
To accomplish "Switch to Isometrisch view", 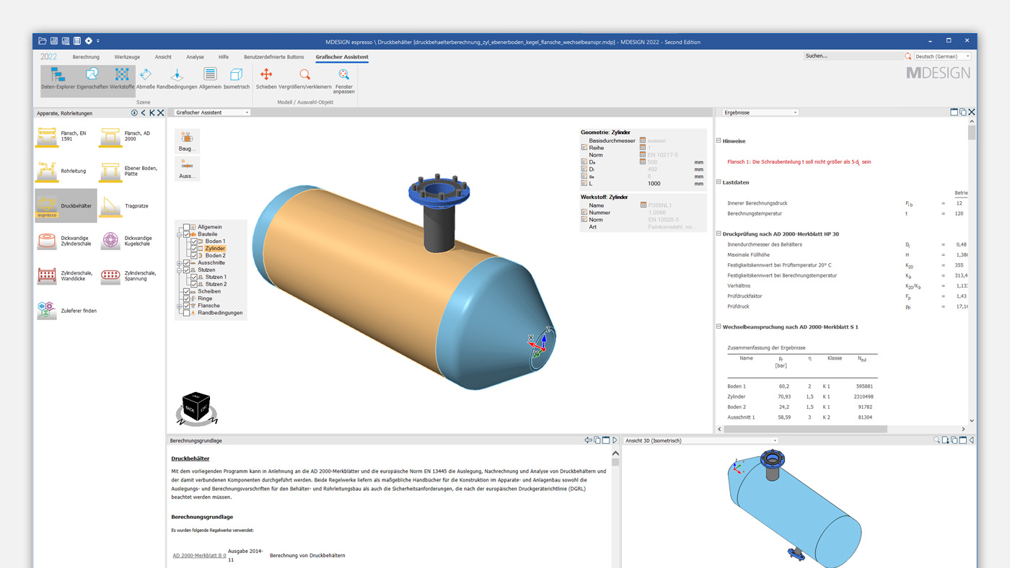I will click(x=236, y=79).
